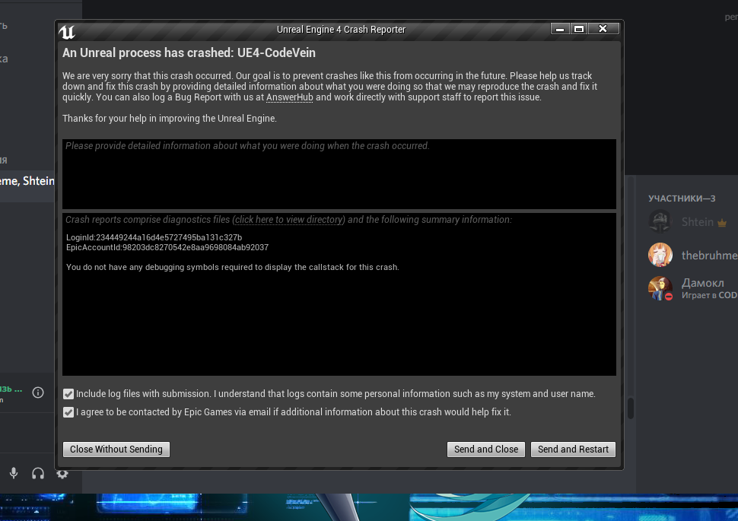Image resolution: width=738 pixels, height=521 pixels.
Task: Uncheck agree to be contacted by Epic Games
Action: (68, 412)
